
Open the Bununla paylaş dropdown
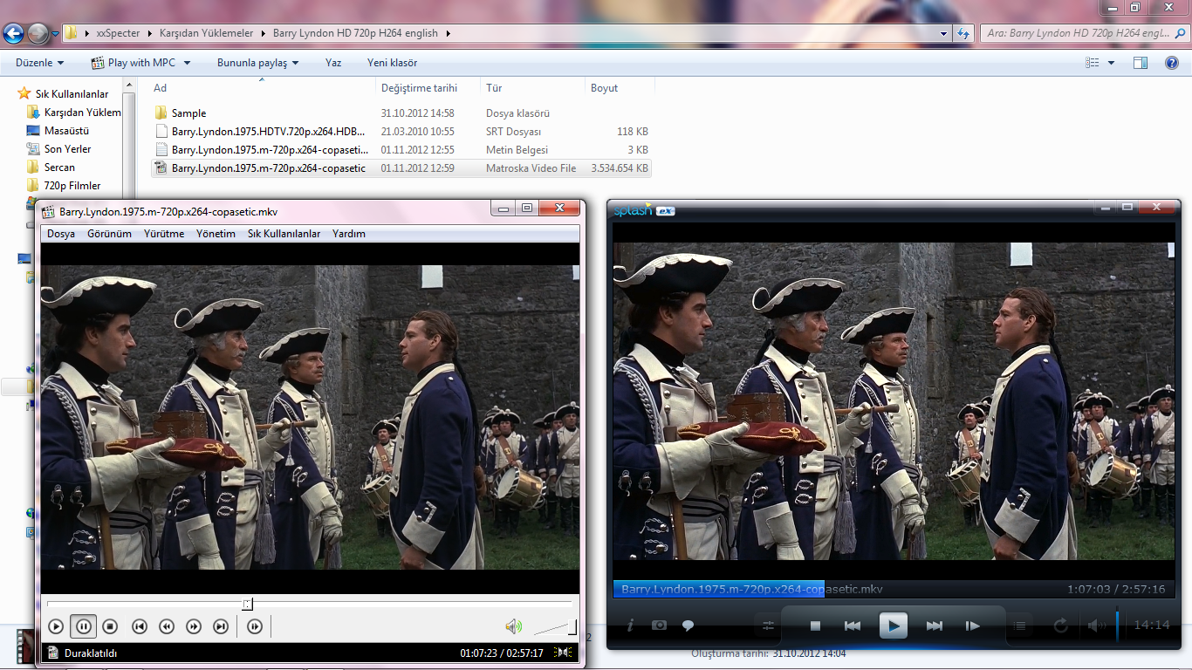(x=257, y=63)
